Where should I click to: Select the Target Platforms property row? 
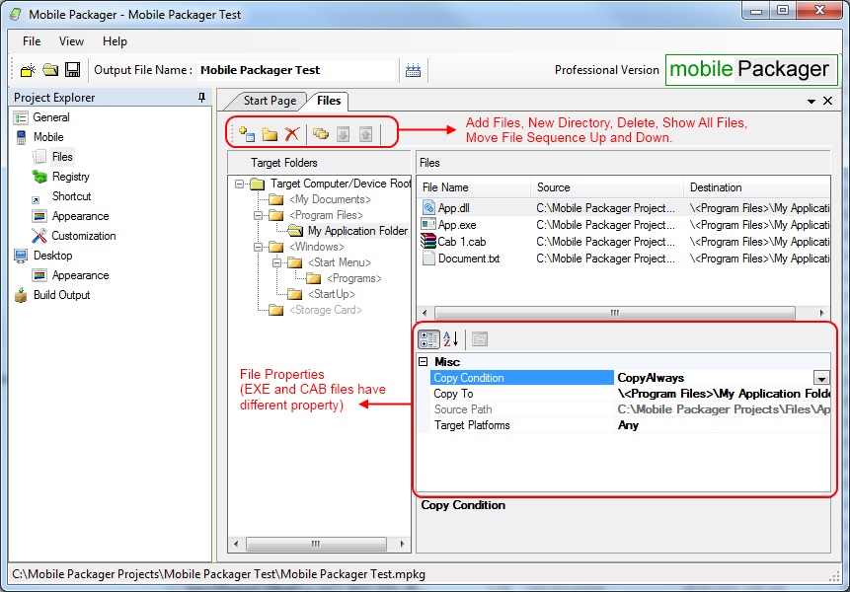pos(630,425)
